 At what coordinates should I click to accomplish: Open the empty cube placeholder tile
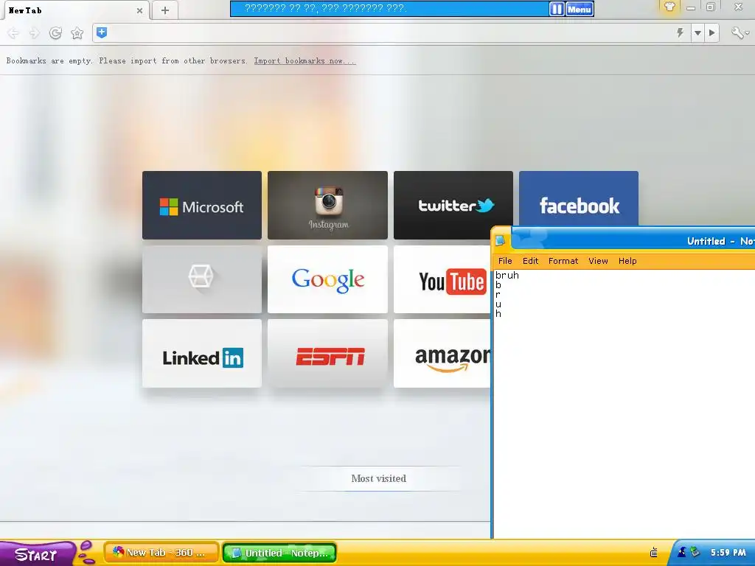(202, 279)
